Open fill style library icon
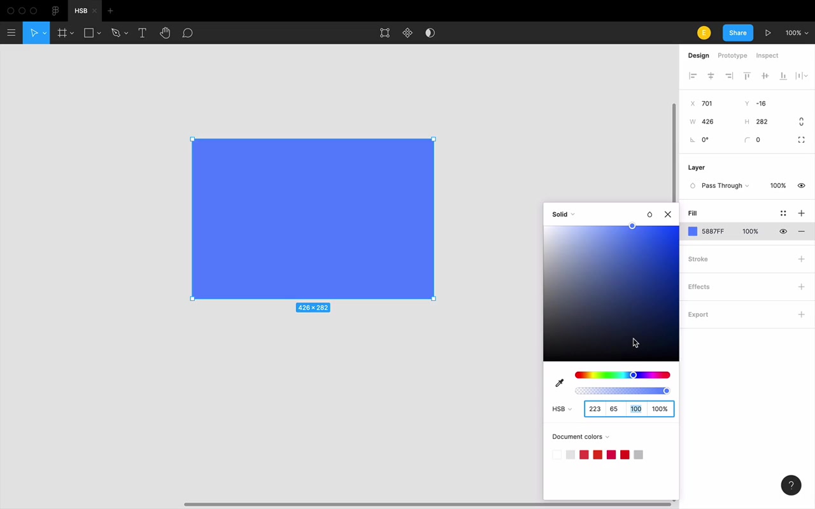This screenshot has width=815, height=509. (783, 213)
